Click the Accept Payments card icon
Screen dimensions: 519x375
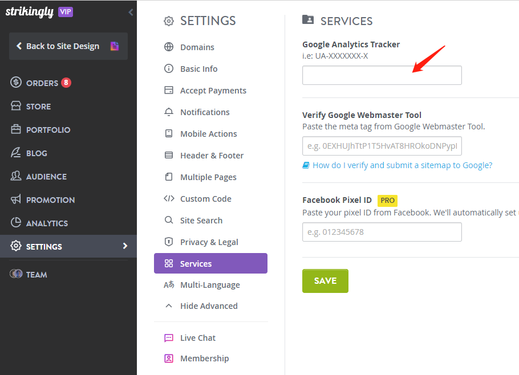click(169, 90)
